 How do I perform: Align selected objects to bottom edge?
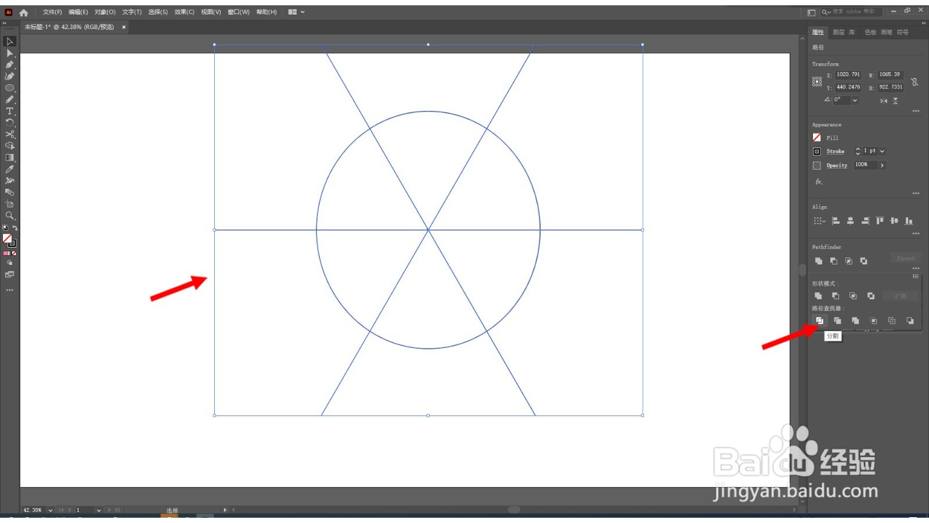[x=909, y=221]
